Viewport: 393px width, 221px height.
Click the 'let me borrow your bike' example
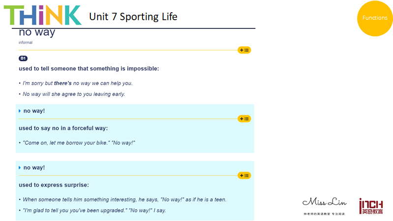pos(79,143)
